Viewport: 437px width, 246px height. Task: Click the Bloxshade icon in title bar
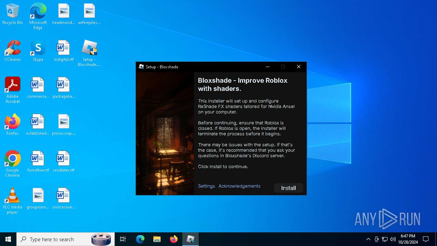coord(141,67)
